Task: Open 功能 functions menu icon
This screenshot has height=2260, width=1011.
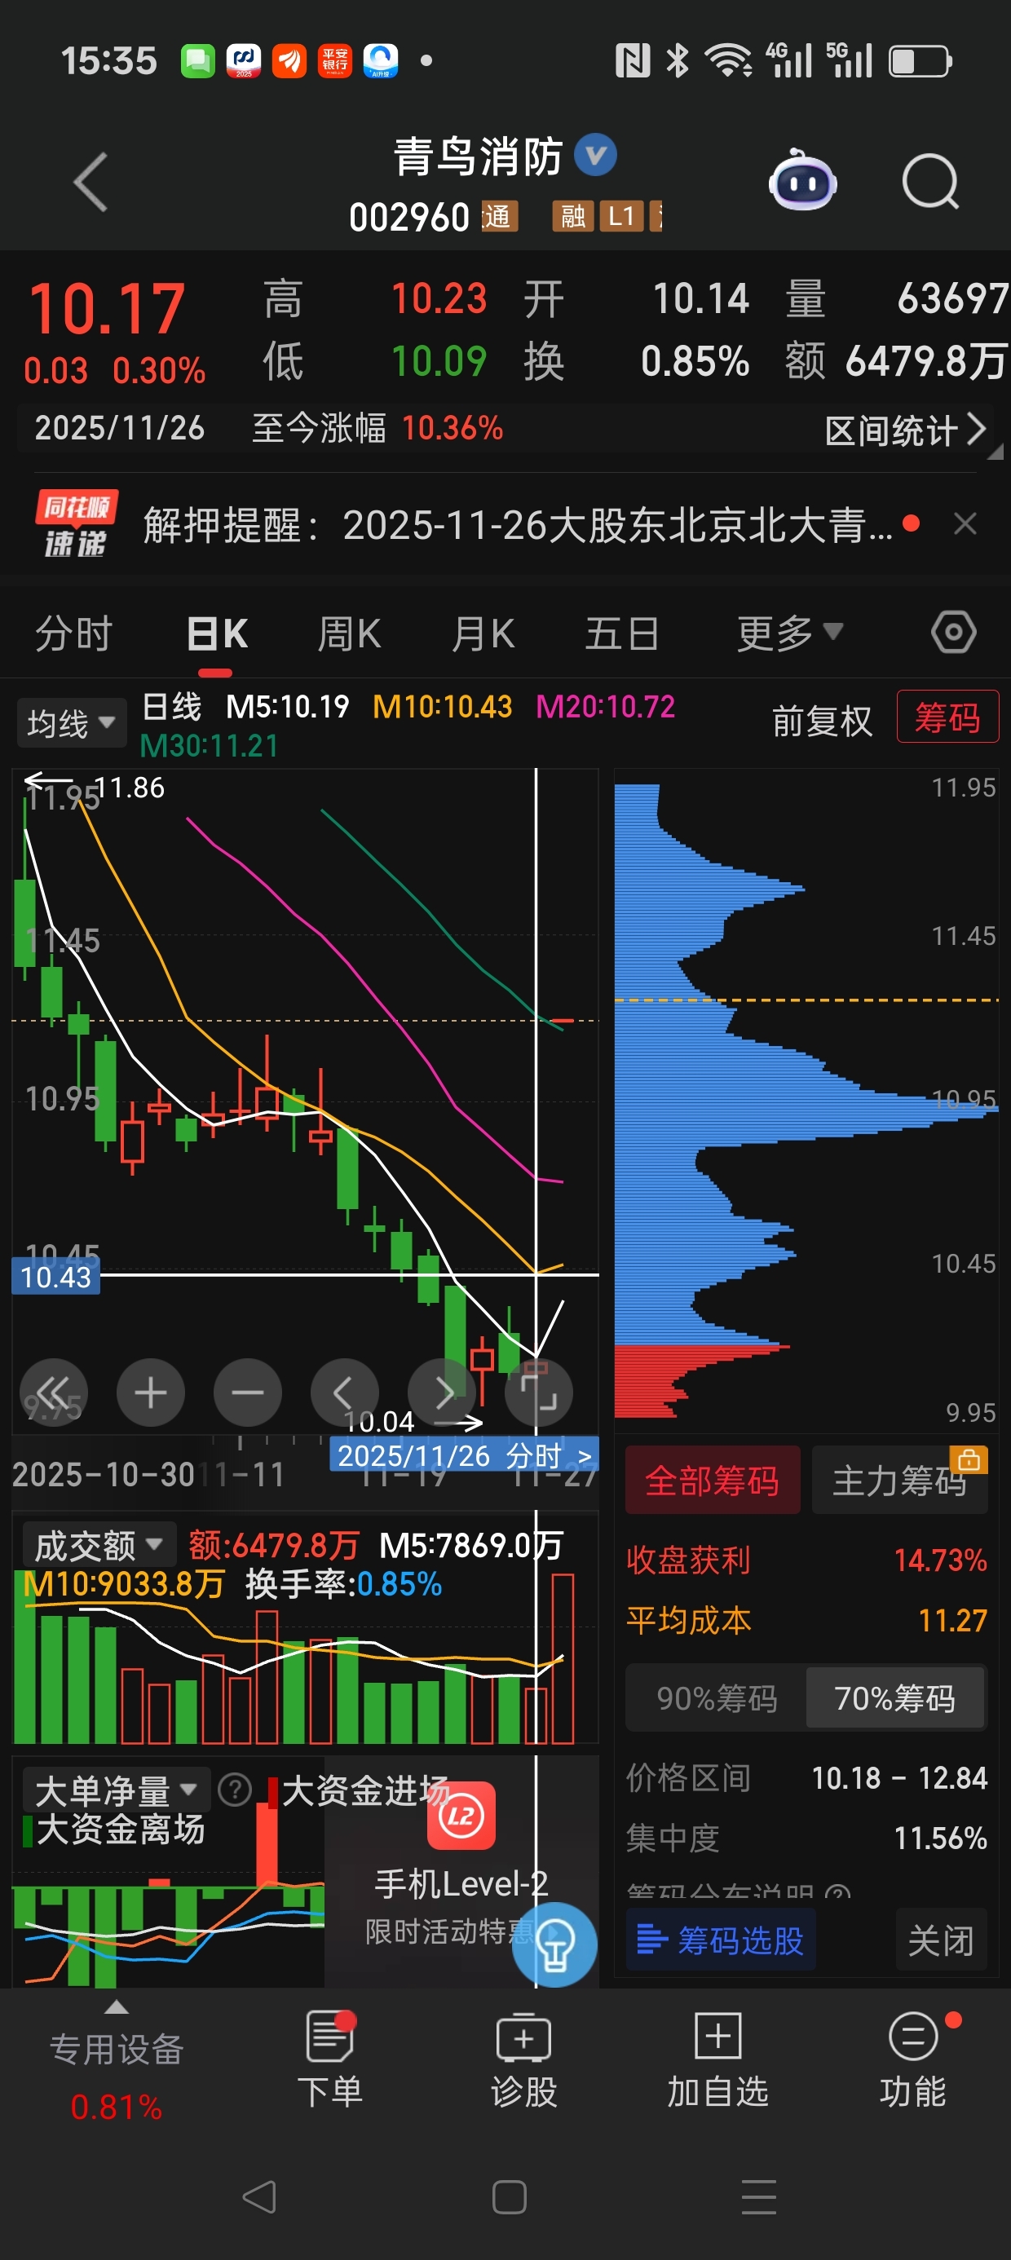Action: pyautogui.click(x=912, y=2059)
